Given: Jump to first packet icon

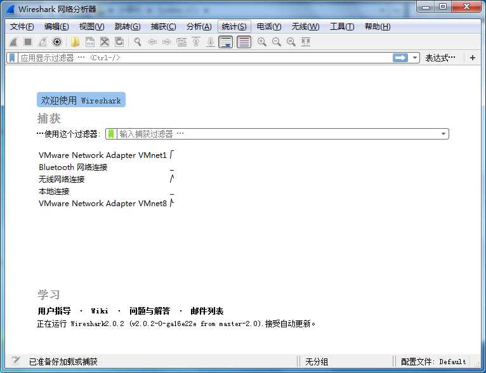Looking at the screenshot, I should pyautogui.click(x=196, y=42).
